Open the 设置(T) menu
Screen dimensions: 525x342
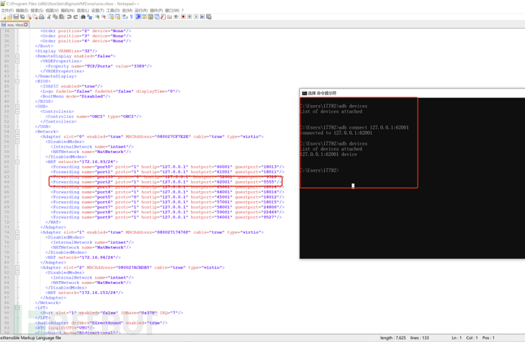97,11
